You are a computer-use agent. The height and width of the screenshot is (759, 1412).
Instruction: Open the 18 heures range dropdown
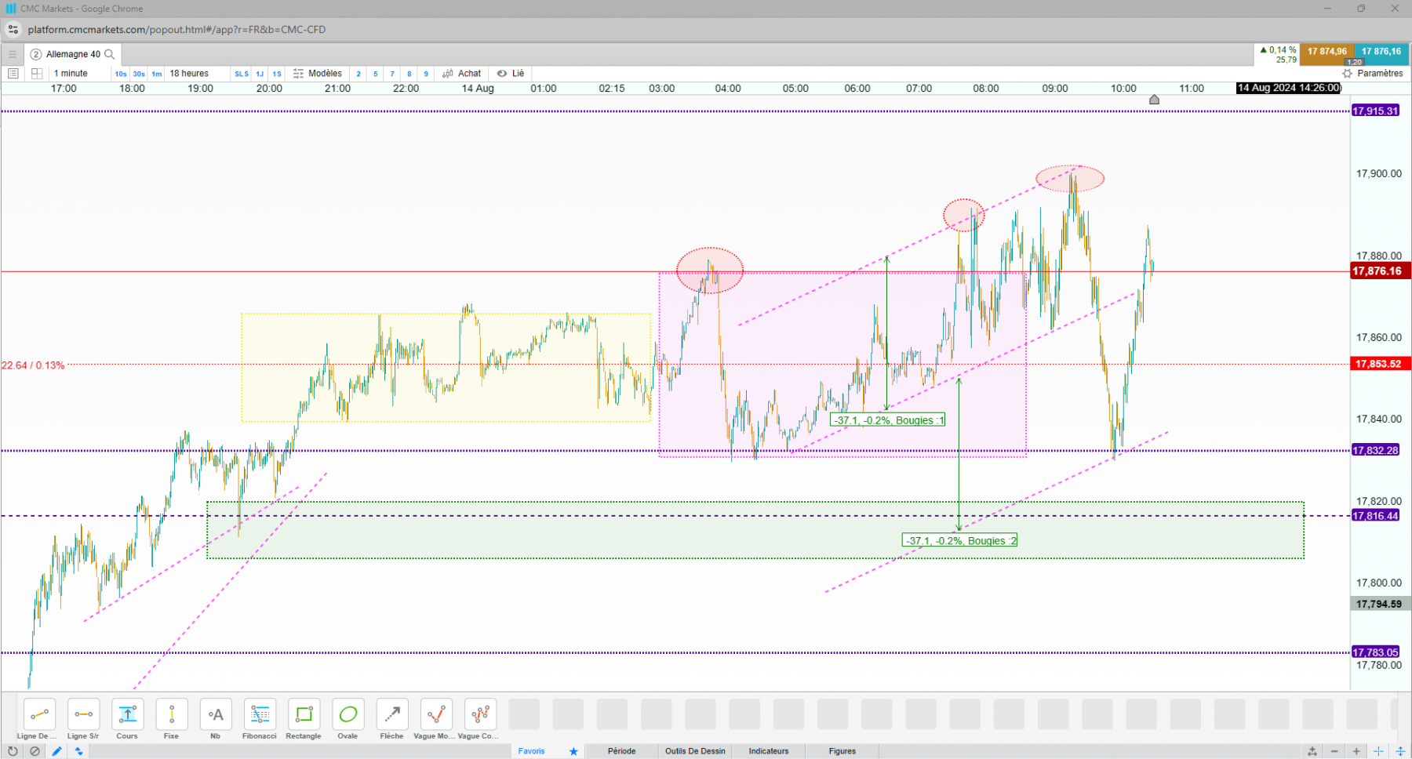[x=197, y=74]
